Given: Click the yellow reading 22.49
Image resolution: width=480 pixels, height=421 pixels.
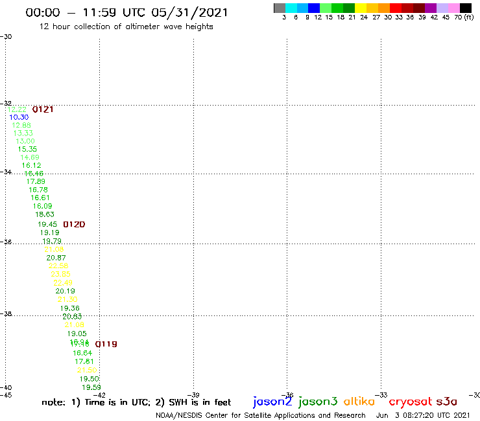Looking at the screenshot, I should [x=63, y=283].
